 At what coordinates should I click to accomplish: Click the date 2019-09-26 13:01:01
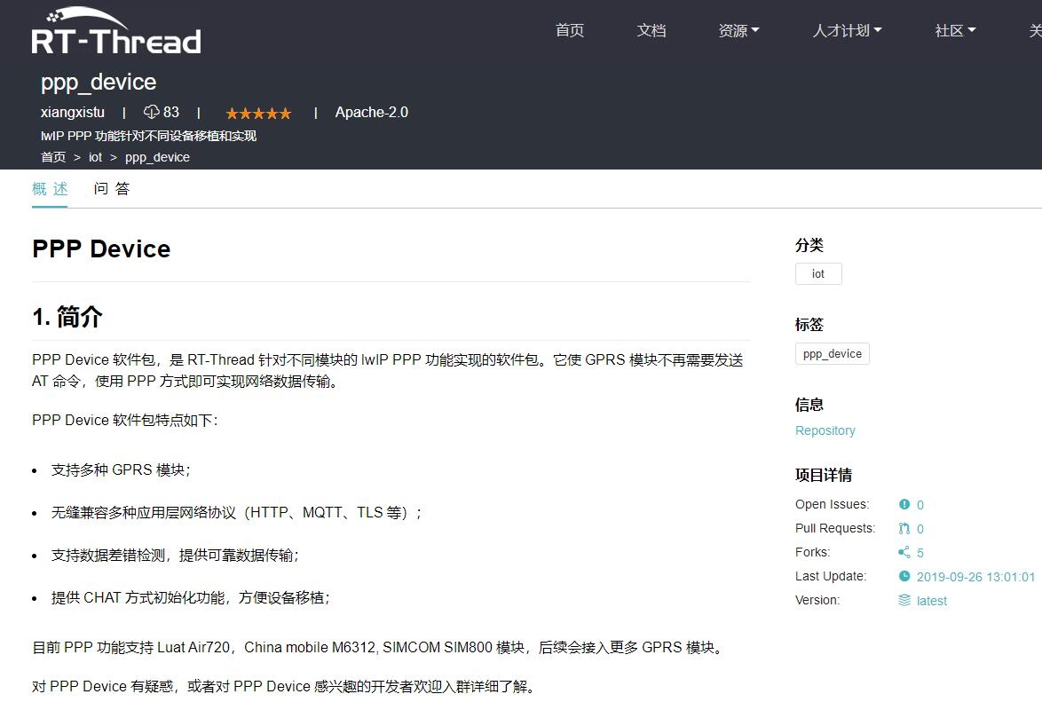pyautogui.click(x=975, y=577)
